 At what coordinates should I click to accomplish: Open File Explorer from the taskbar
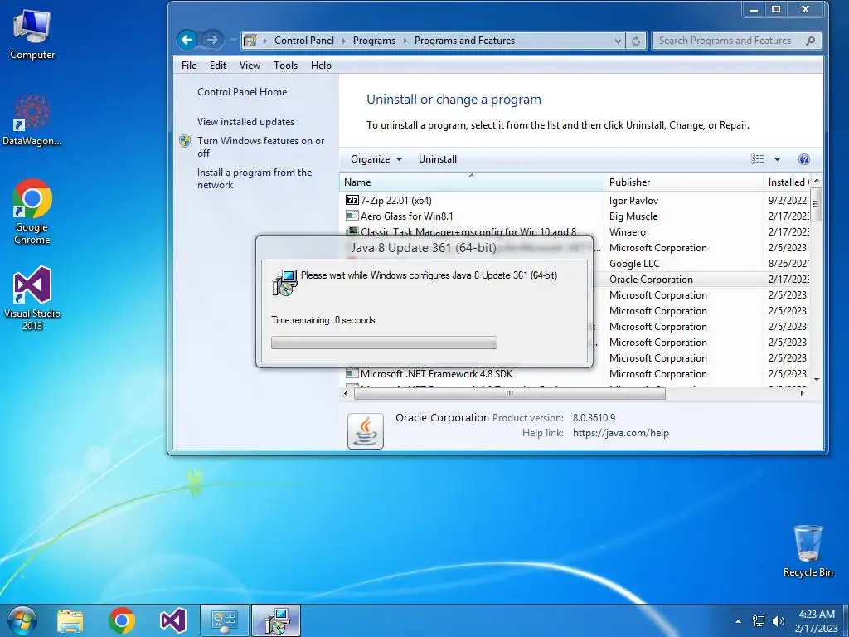coord(70,621)
